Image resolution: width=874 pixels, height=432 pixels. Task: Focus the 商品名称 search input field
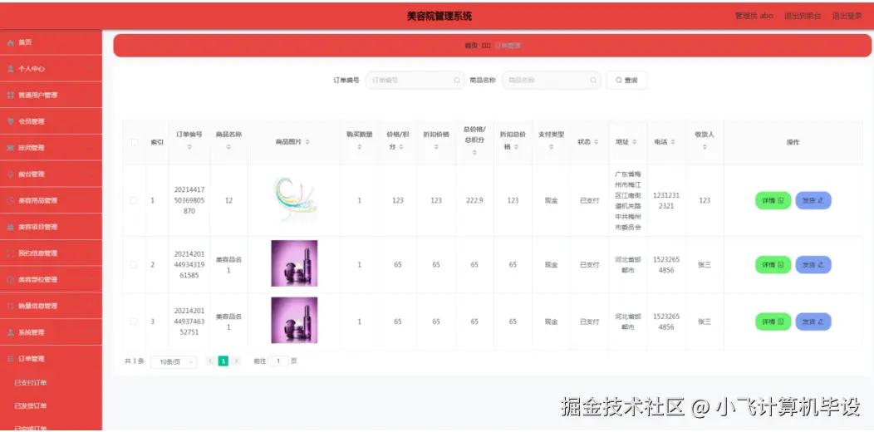[x=552, y=81]
